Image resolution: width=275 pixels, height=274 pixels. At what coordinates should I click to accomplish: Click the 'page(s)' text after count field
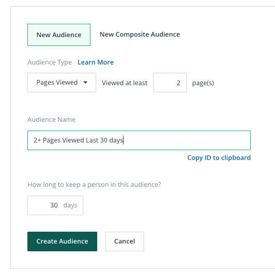pyautogui.click(x=203, y=83)
